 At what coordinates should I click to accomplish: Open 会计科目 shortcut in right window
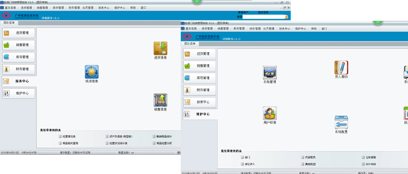(x=369, y=164)
